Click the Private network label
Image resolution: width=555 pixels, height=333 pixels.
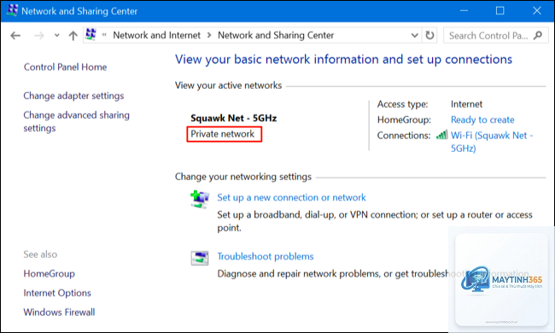pos(223,134)
